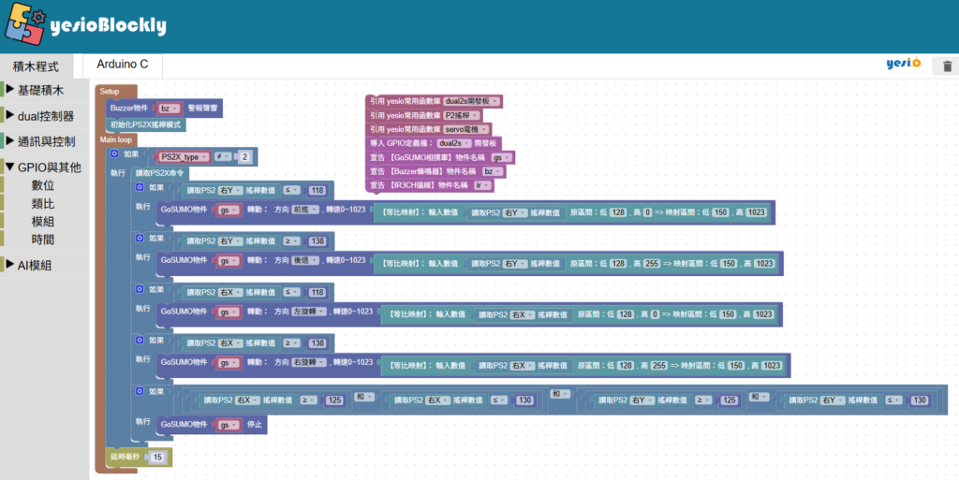Open gs dropdown in GoSUMO 停止 block
Image resolution: width=959 pixels, height=480 pixels.
point(228,425)
